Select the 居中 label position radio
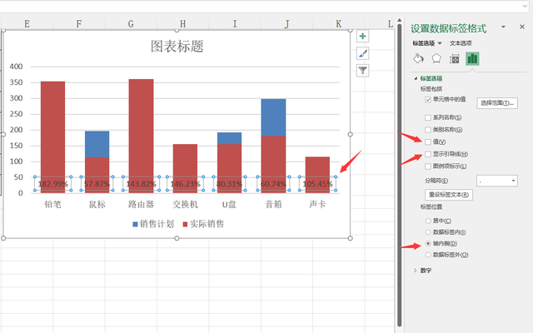This screenshot has width=533, height=333. pos(428,221)
